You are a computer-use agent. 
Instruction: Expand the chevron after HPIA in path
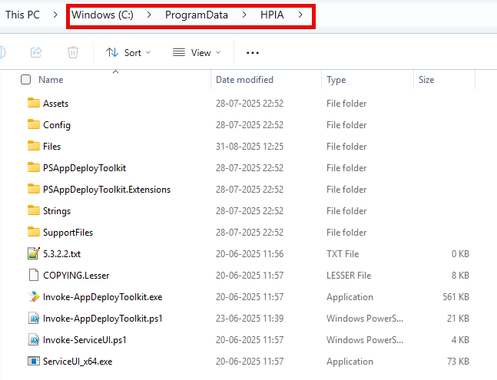point(301,15)
